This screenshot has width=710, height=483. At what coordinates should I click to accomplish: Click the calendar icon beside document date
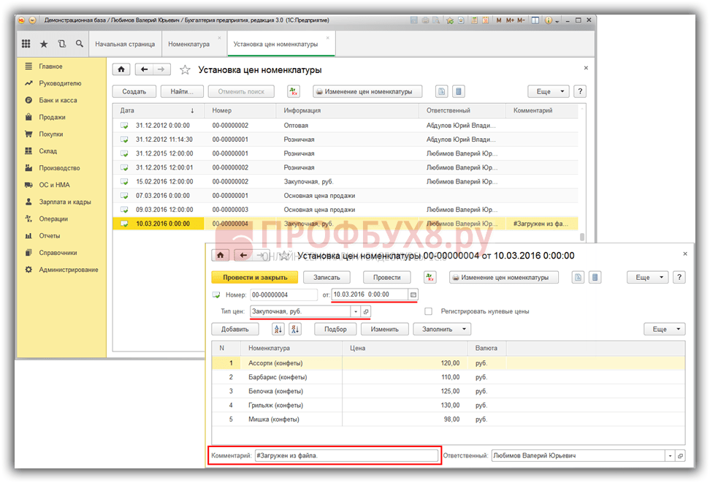coord(413,294)
